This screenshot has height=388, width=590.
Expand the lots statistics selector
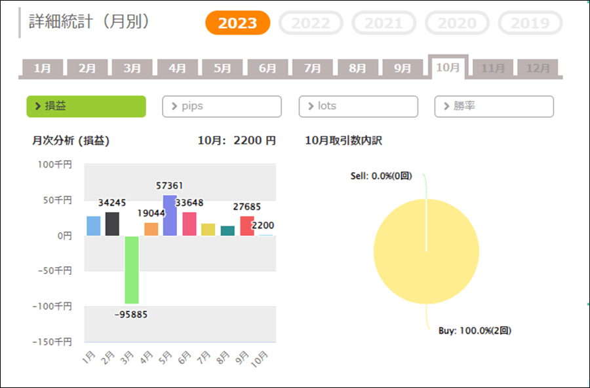pos(358,106)
